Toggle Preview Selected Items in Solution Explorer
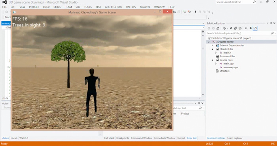277x146 pixels. (x=255, y=28)
